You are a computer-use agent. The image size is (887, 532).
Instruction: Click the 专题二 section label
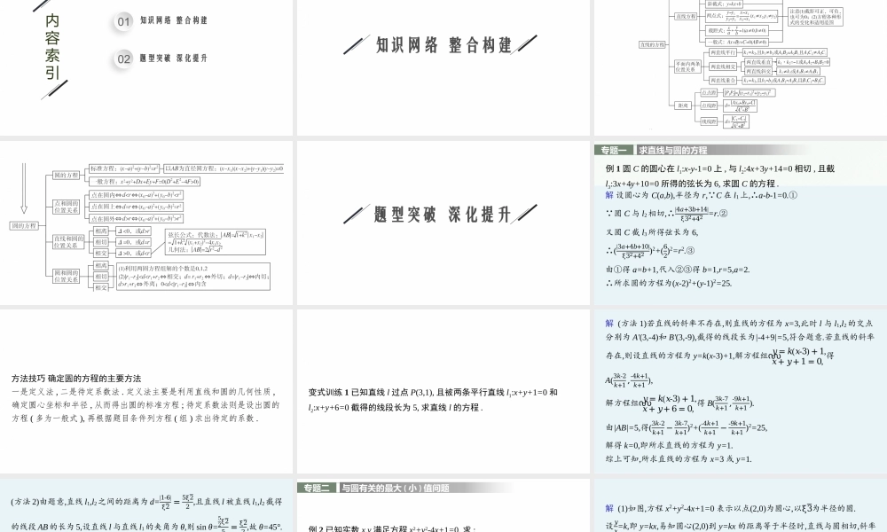point(317,488)
